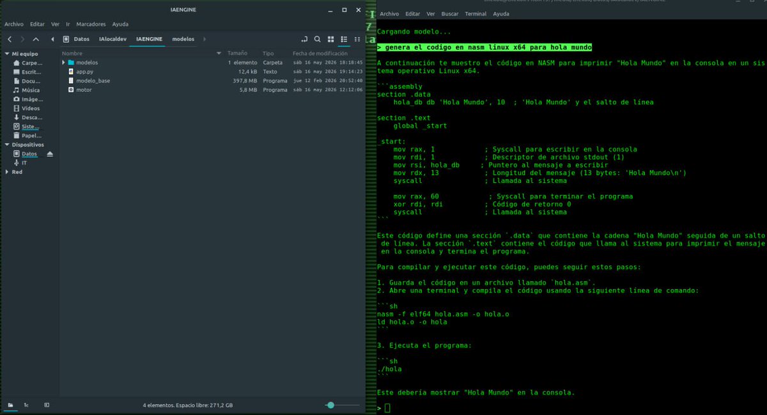The image size is (767, 415).
Task: Click the left path-bar scroll arrow
Action: click(53, 39)
